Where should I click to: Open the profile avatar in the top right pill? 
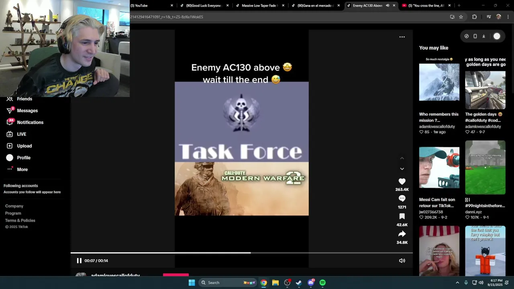pyautogui.click(x=497, y=36)
